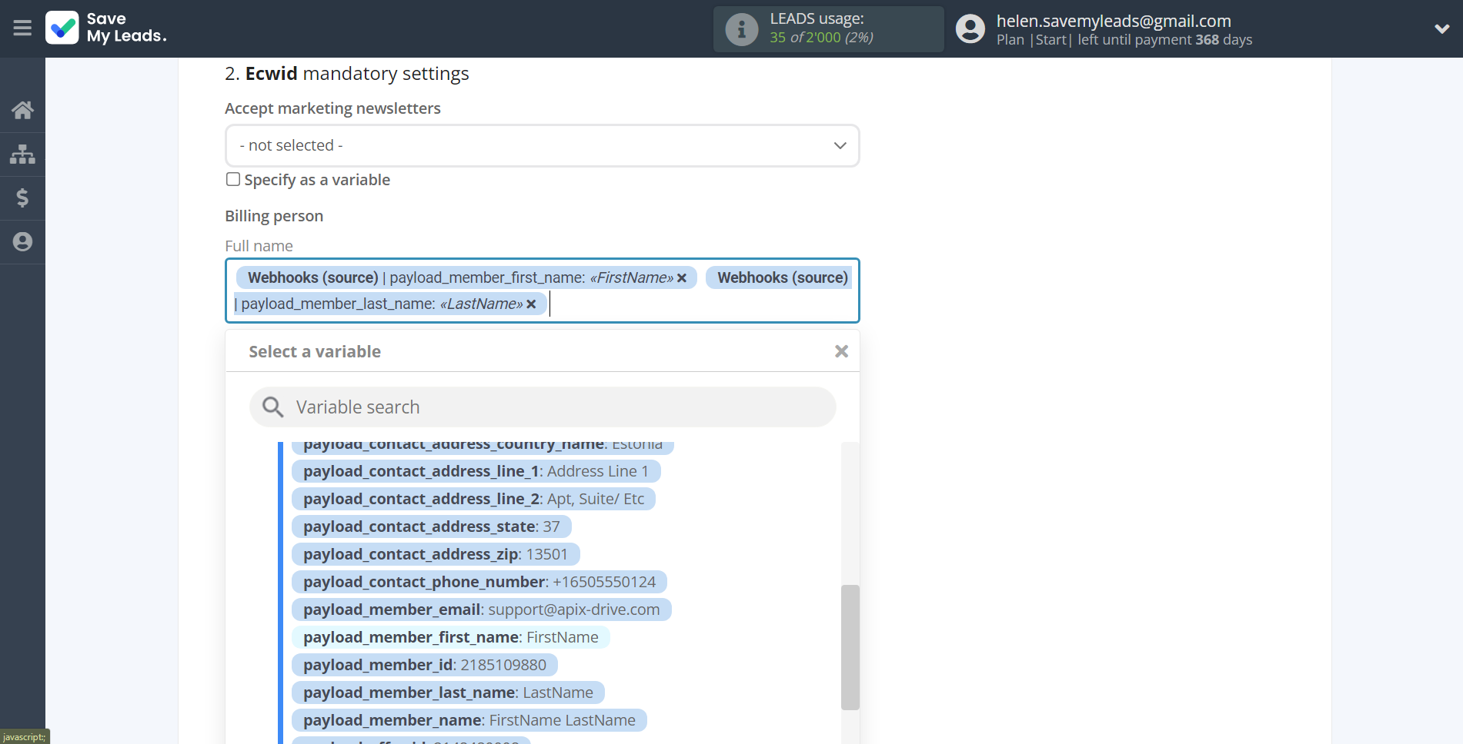Select payload_contact_address_line_1 variable
1463x744 pixels.
click(476, 471)
